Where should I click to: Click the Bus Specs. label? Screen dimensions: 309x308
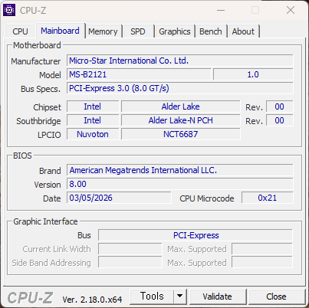coord(41,89)
